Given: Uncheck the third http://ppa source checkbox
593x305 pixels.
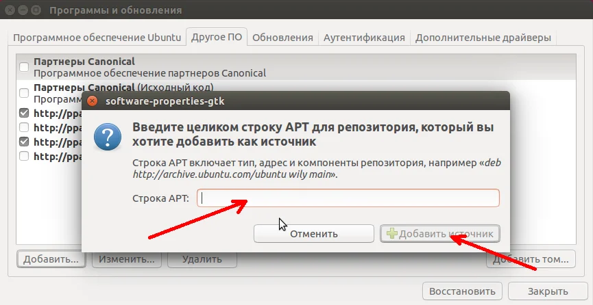Looking at the screenshot, I should (24, 142).
